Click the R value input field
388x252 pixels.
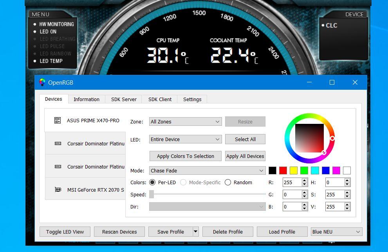tap(292, 182)
